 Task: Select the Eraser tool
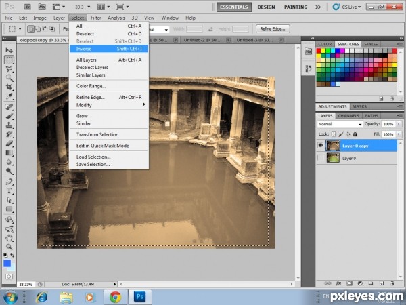coord(9,144)
